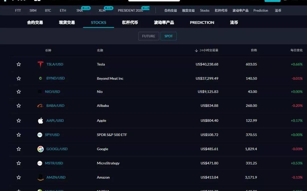Open PRESIDENT 2020 in the top ticker bar
307x191 pixels.
pyautogui.click(x=130, y=11)
